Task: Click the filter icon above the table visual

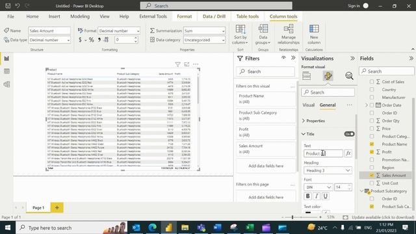Action: pos(177,64)
